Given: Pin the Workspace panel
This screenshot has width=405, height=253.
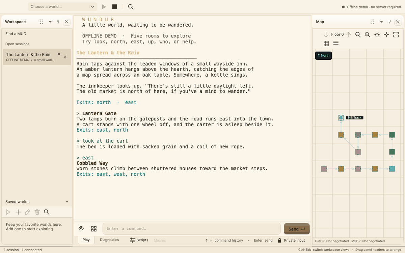Looking at the screenshot, I should click(x=58, y=22).
